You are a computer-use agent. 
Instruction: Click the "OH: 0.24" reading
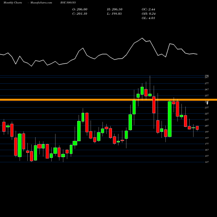[148, 14]
